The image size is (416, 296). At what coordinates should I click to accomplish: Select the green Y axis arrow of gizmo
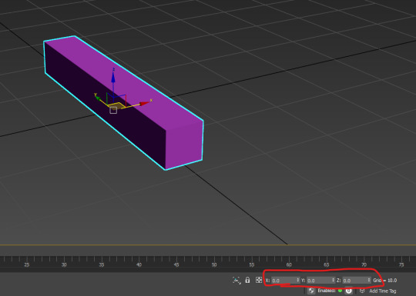coord(98,98)
